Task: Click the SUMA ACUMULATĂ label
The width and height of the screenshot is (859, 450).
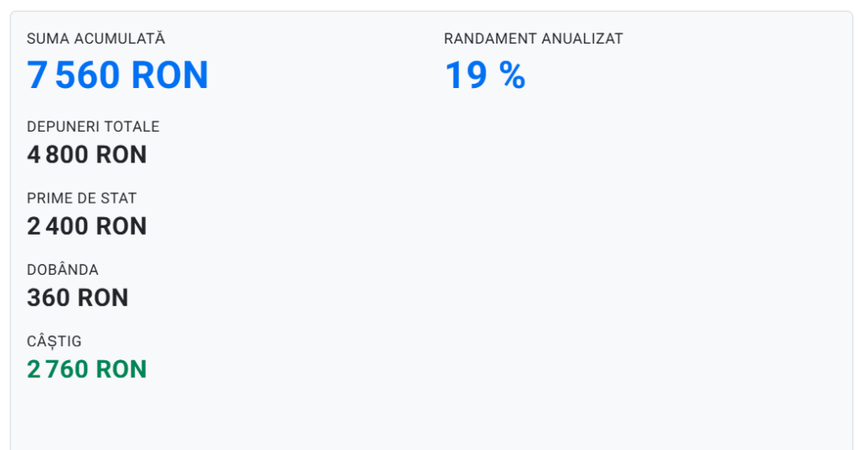Action: click(96, 39)
